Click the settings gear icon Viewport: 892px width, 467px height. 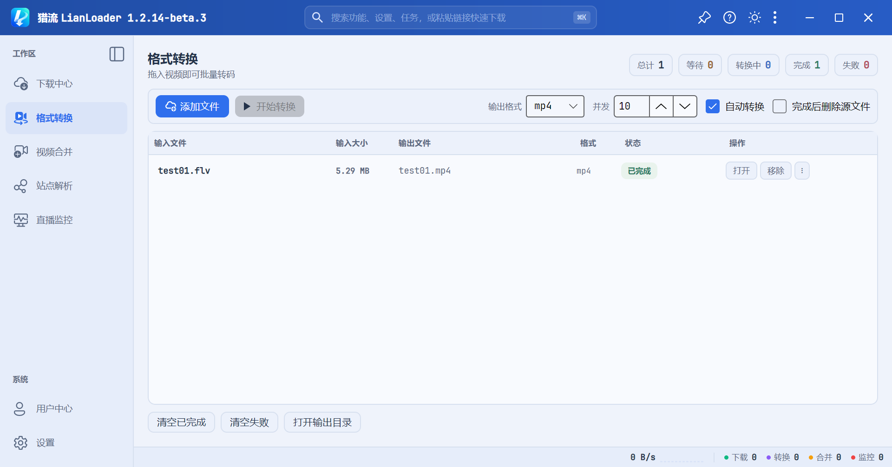20,443
